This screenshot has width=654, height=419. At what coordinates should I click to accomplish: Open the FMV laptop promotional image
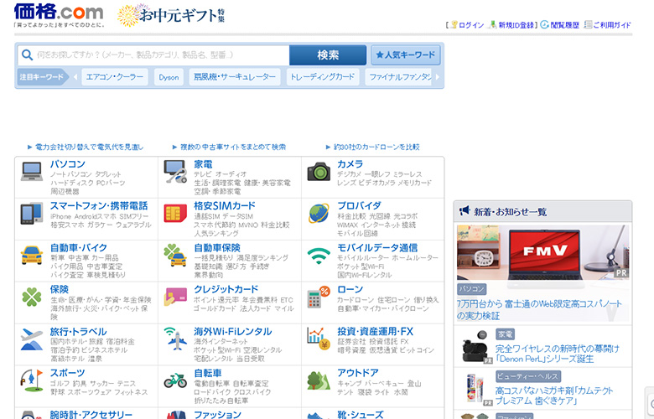click(542, 252)
